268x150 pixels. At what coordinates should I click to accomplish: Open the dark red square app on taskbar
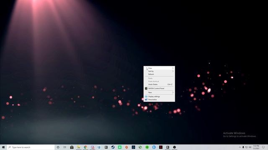click(x=161, y=147)
